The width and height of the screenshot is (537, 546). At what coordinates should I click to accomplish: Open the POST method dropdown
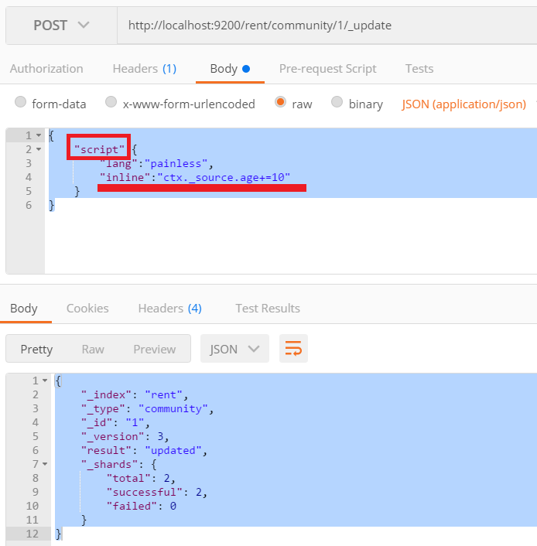click(61, 26)
